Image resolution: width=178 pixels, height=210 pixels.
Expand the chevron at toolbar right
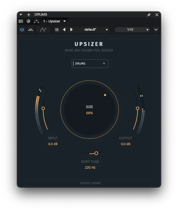[x=156, y=30]
